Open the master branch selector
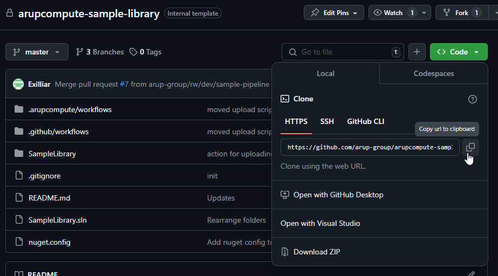Image resolution: width=498 pixels, height=276 pixels. (x=37, y=52)
